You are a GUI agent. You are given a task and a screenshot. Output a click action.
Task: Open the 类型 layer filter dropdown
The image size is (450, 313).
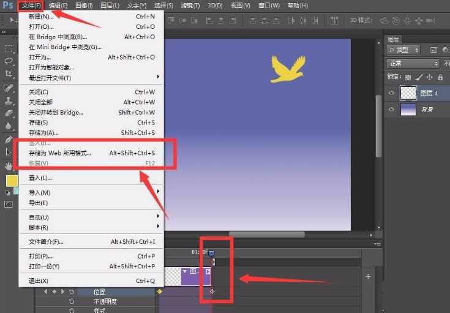[404, 50]
